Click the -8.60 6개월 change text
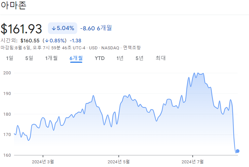 tap(96, 28)
